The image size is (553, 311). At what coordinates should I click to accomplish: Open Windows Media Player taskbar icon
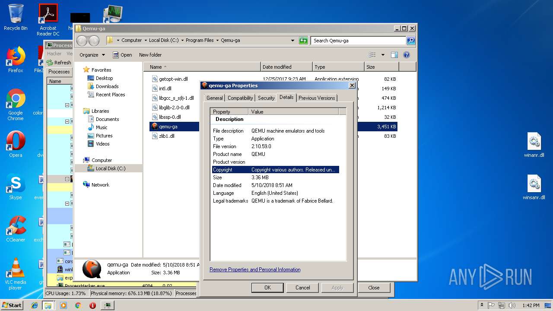[64, 305]
